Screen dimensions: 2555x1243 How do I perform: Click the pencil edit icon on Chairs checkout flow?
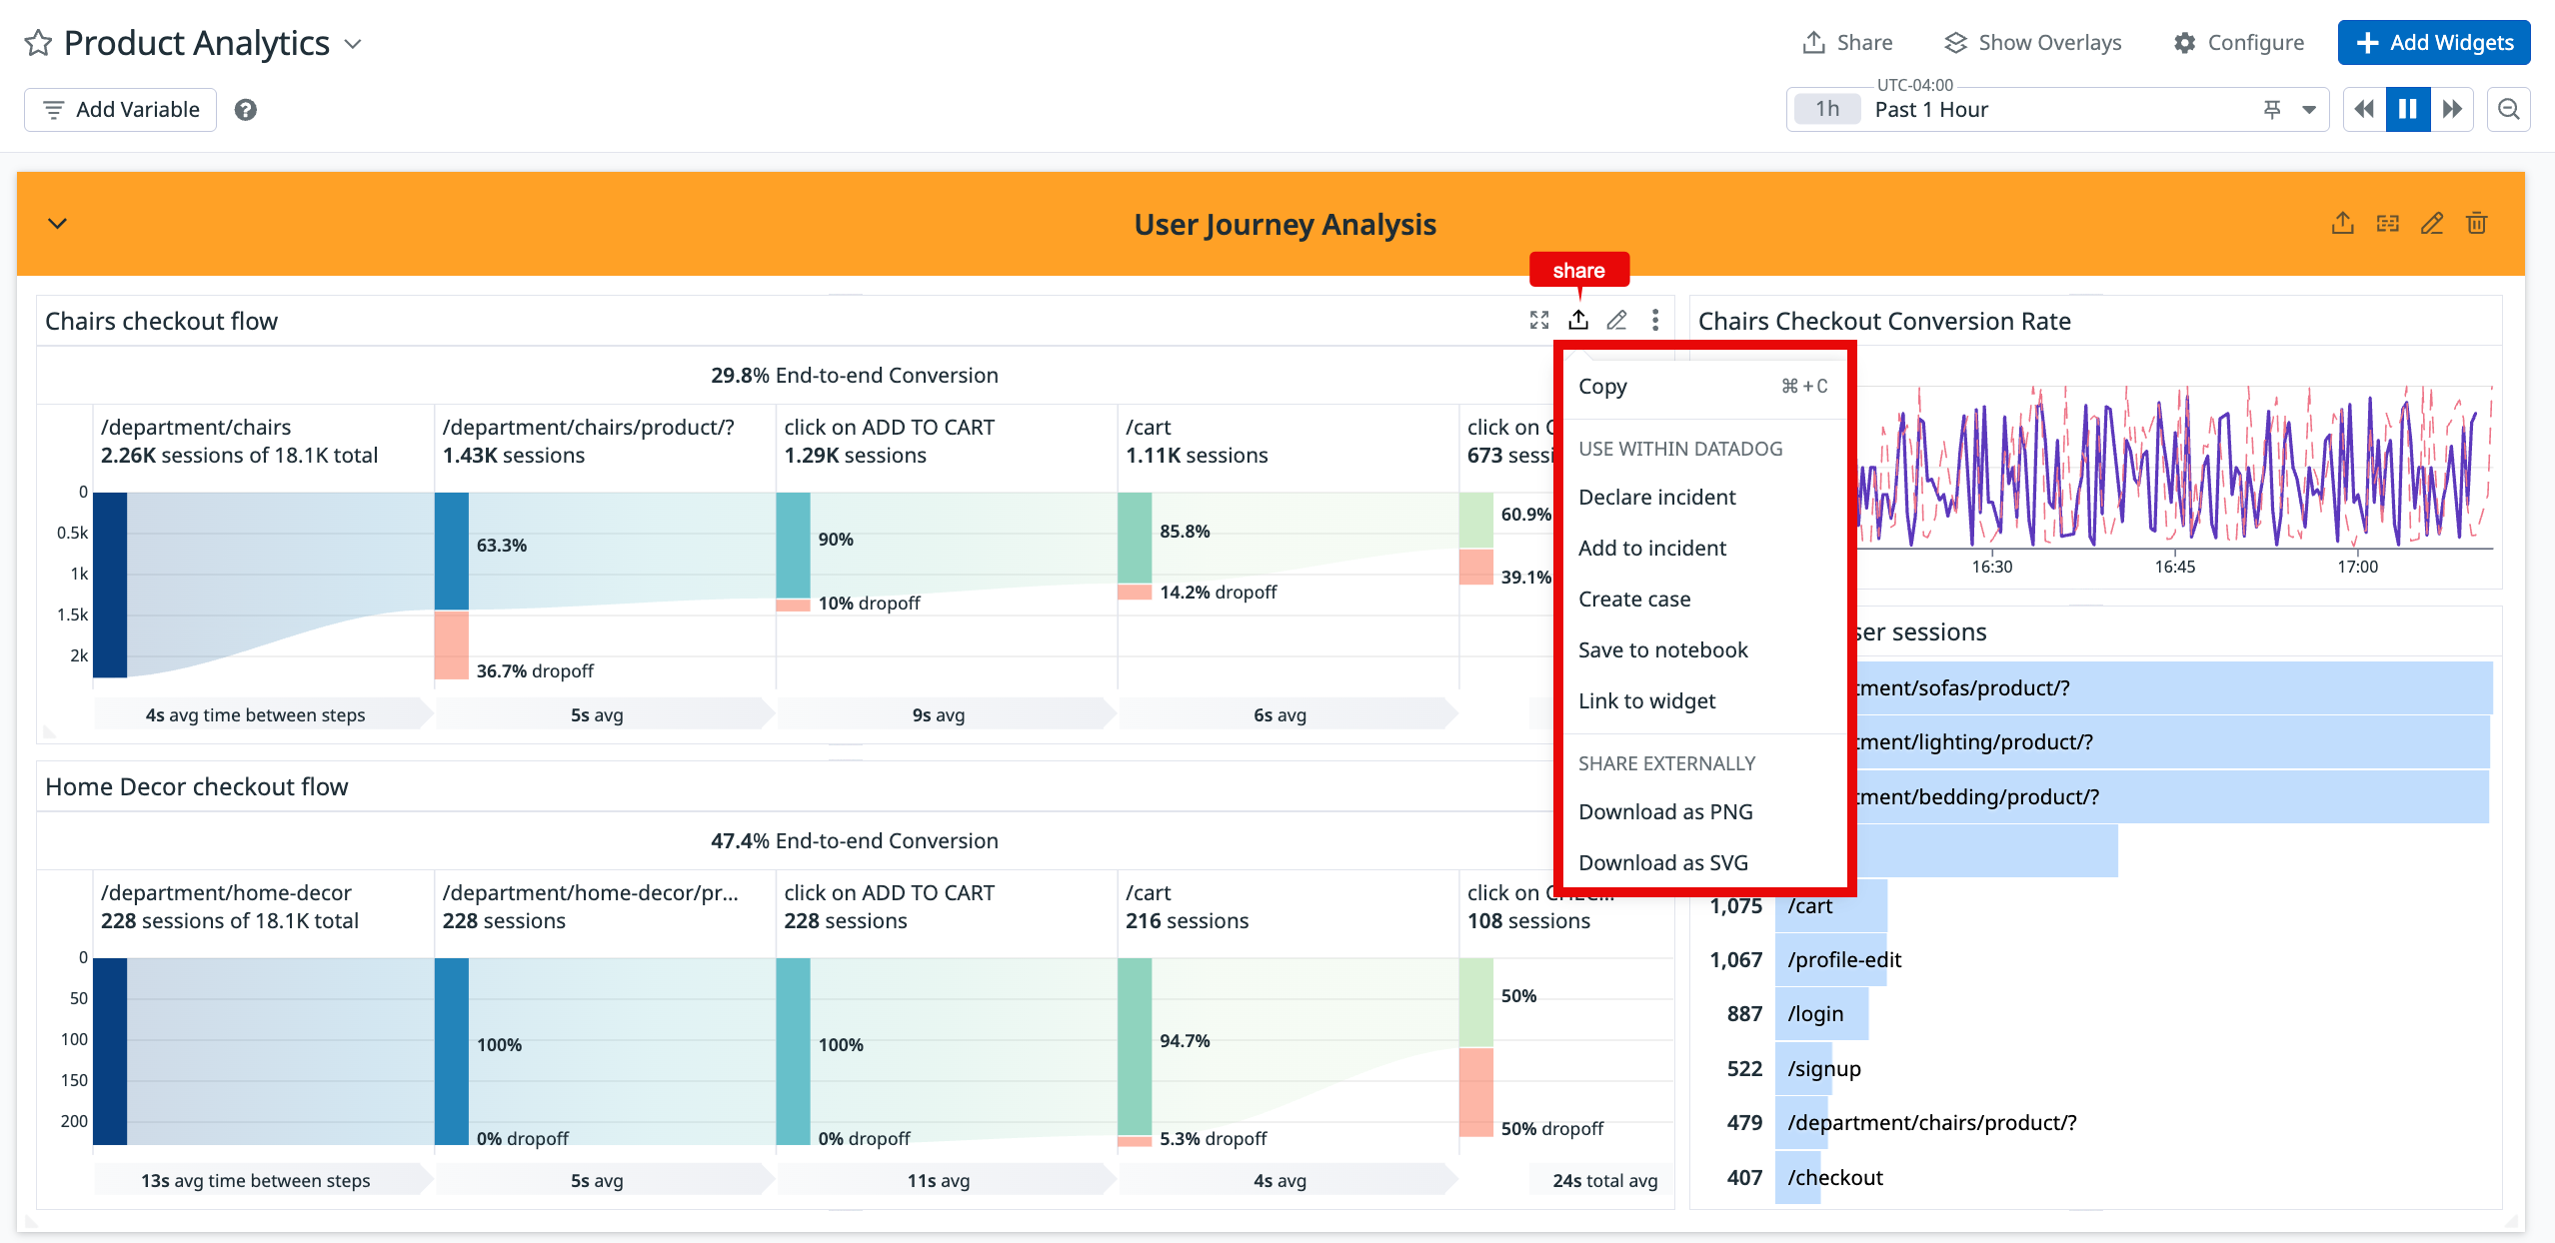pos(1616,320)
